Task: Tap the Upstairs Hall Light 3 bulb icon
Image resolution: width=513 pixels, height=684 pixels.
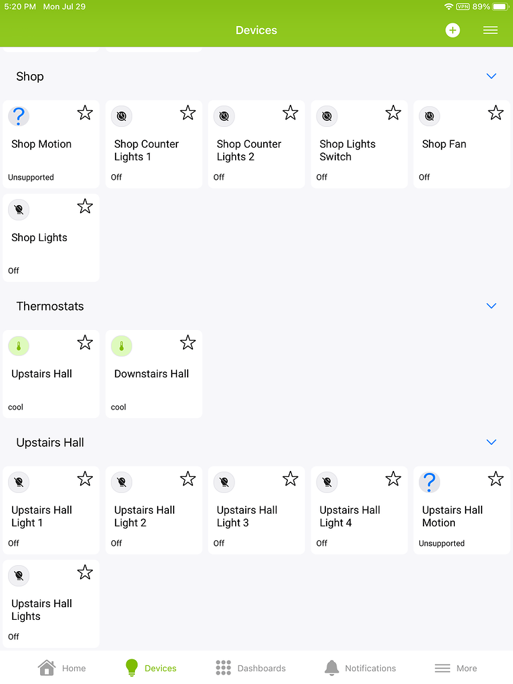Action: [224, 482]
